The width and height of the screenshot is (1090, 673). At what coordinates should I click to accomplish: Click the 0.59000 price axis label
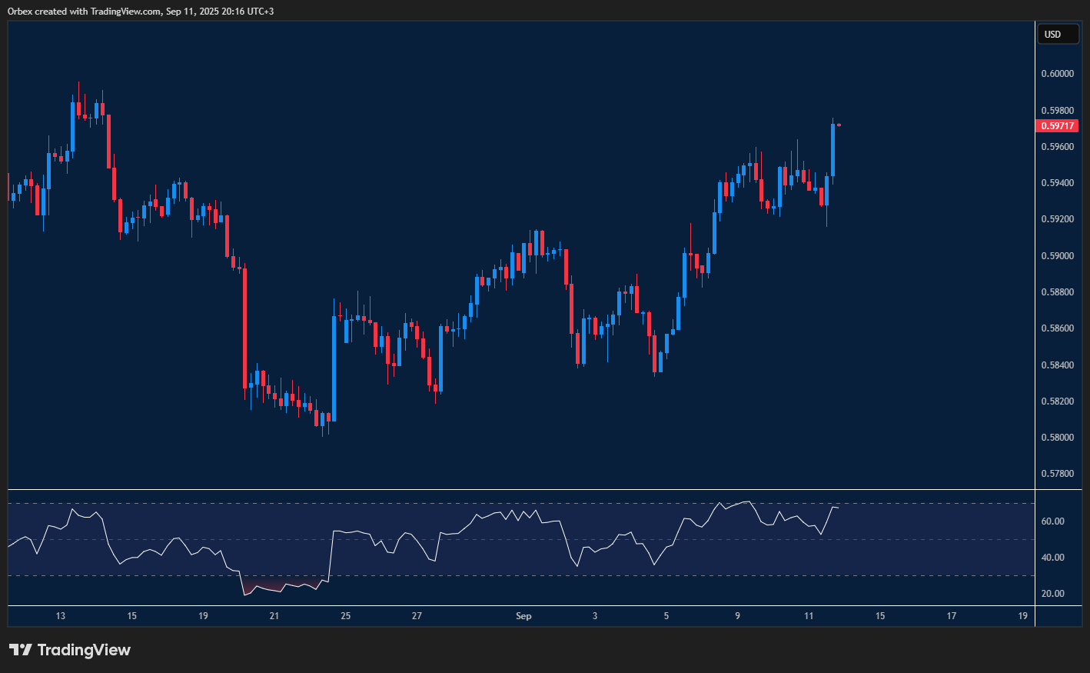click(1058, 256)
